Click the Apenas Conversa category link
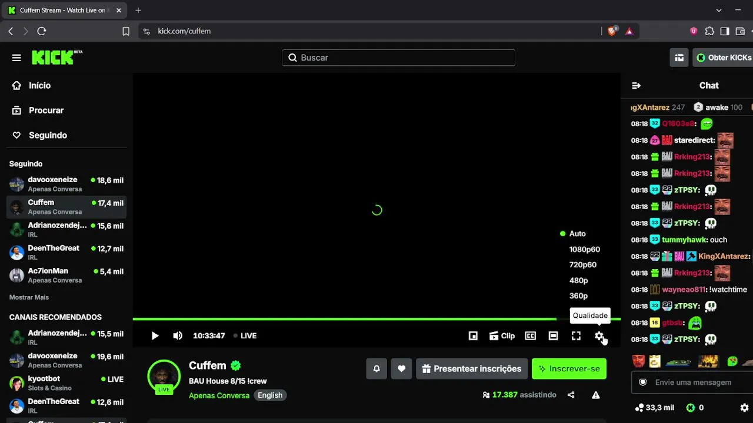Screen dimensions: 753x423 (219, 395)
